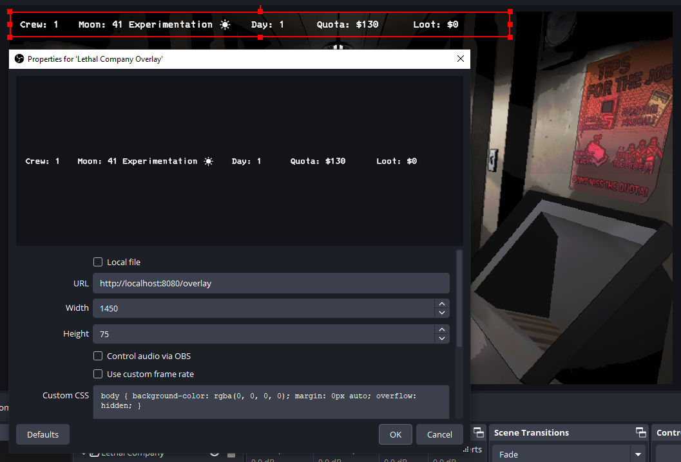Click the 'Scene Transitions' dock title
This screenshot has width=681, height=462.
coord(531,432)
